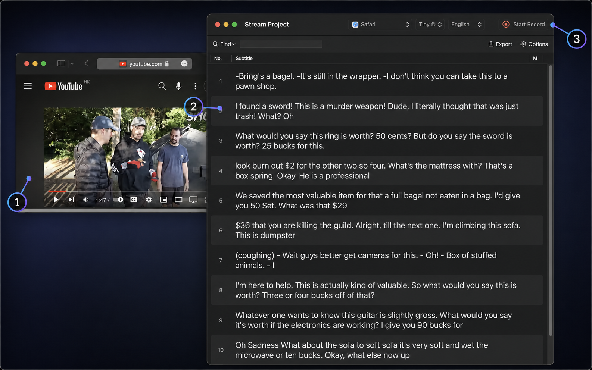Select subtitle row "What would you say this ring"
The height and width of the screenshot is (370, 592).
(377, 141)
